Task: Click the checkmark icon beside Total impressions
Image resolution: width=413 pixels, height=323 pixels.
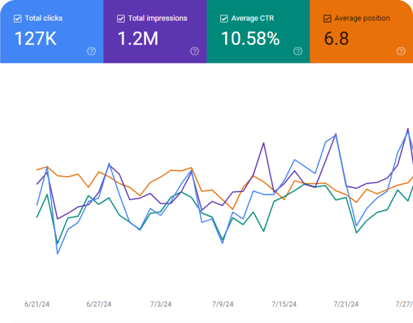Action: click(x=121, y=18)
